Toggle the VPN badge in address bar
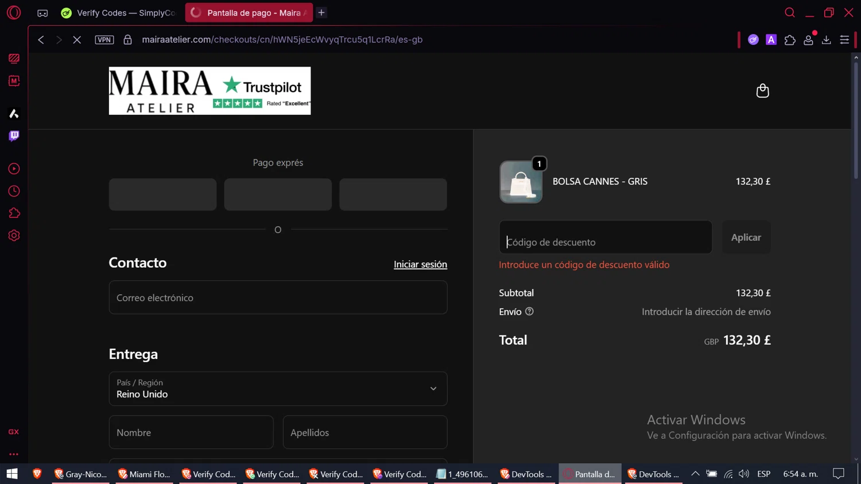Screen dimensions: 861x484 click(x=104, y=40)
